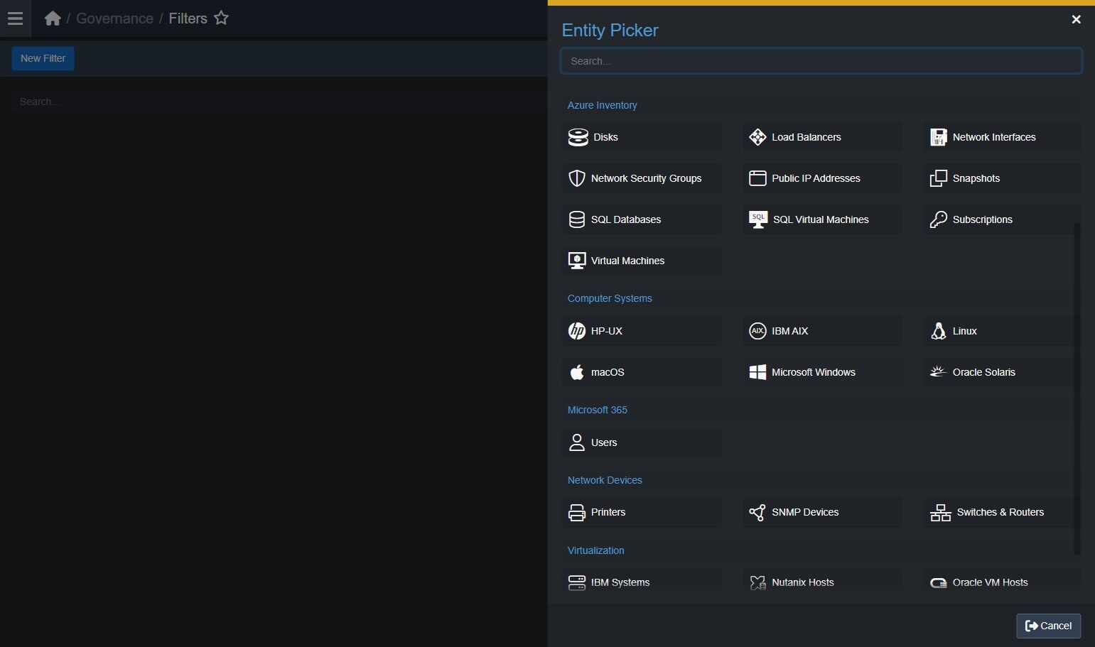The image size is (1095, 647).
Task: Choose the Oracle VM Hosts icon
Action: (939, 583)
